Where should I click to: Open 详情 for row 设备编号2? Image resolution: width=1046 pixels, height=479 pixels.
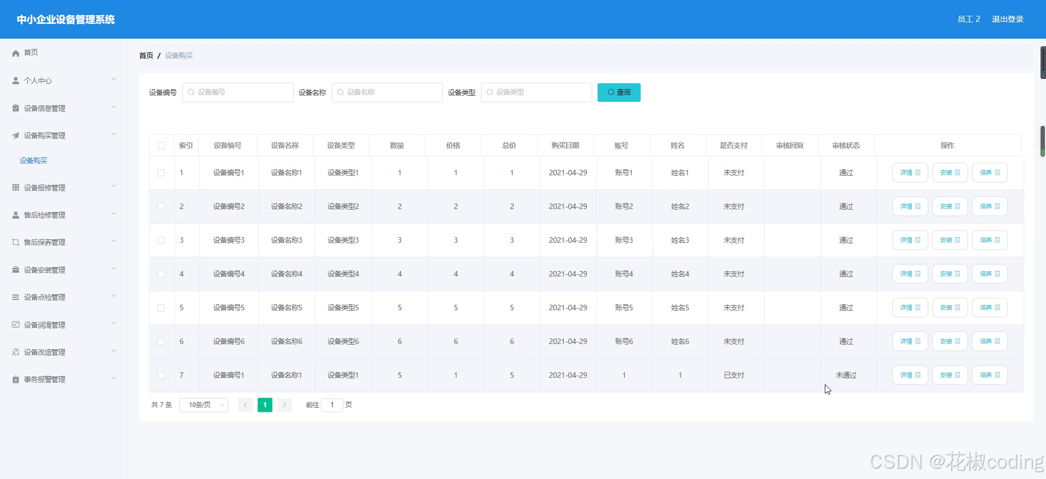click(x=910, y=206)
